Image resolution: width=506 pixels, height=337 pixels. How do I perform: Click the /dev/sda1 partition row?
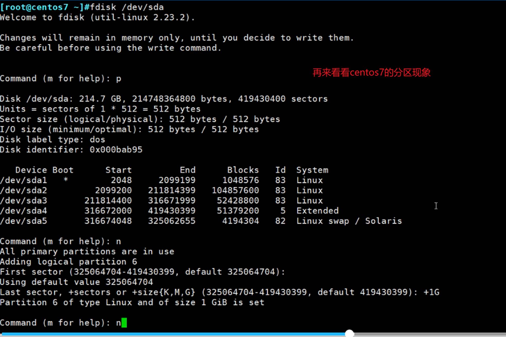tap(24, 180)
